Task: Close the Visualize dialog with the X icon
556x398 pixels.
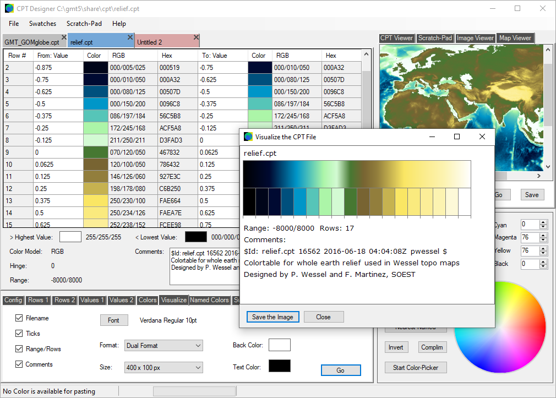Action: (x=482, y=137)
